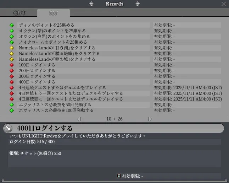Image resolution: width=229 pixels, height=183 pixels.
Task: Select record NamelessLandの「甘き湖」をクリアする
Action: [83, 48]
